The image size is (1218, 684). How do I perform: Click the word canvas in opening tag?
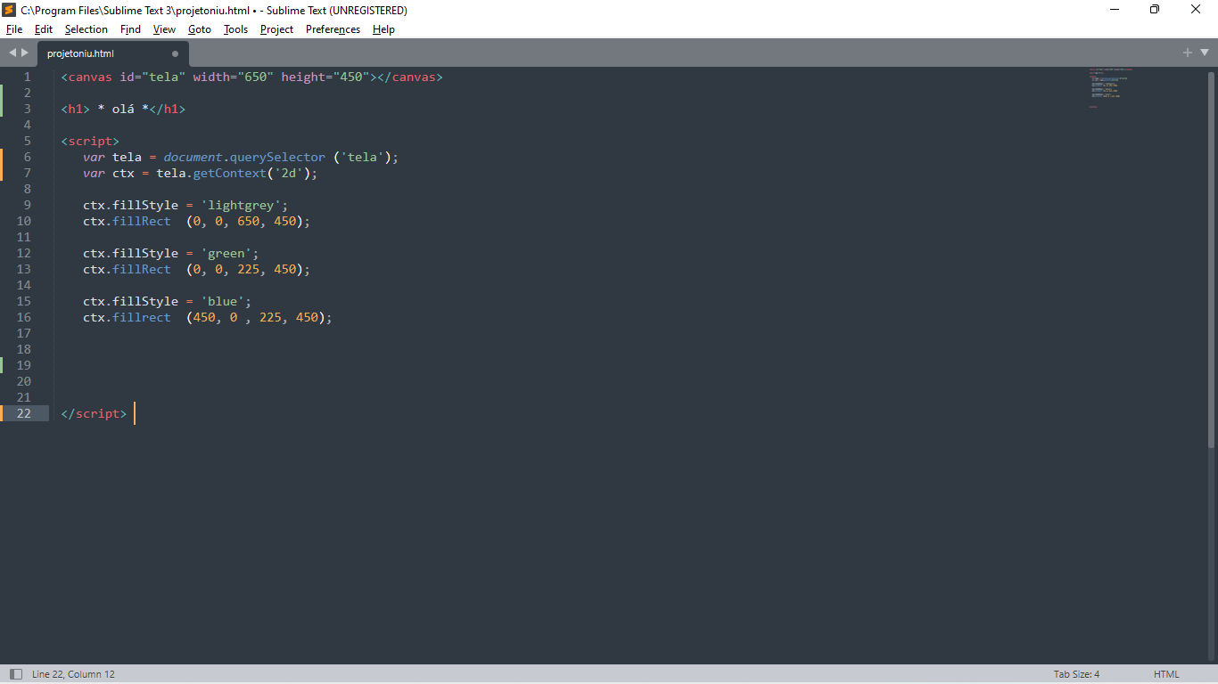pyautogui.click(x=90, y=77)
